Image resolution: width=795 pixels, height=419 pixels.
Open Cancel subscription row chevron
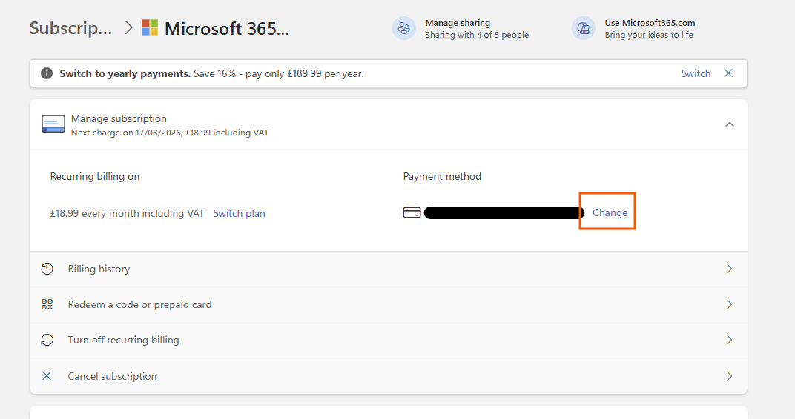730,376
